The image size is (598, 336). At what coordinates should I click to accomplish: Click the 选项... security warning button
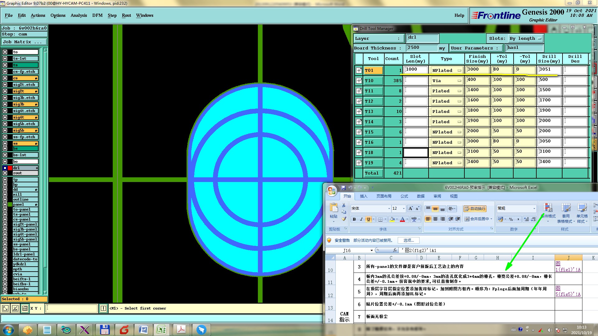click(408, 240)
